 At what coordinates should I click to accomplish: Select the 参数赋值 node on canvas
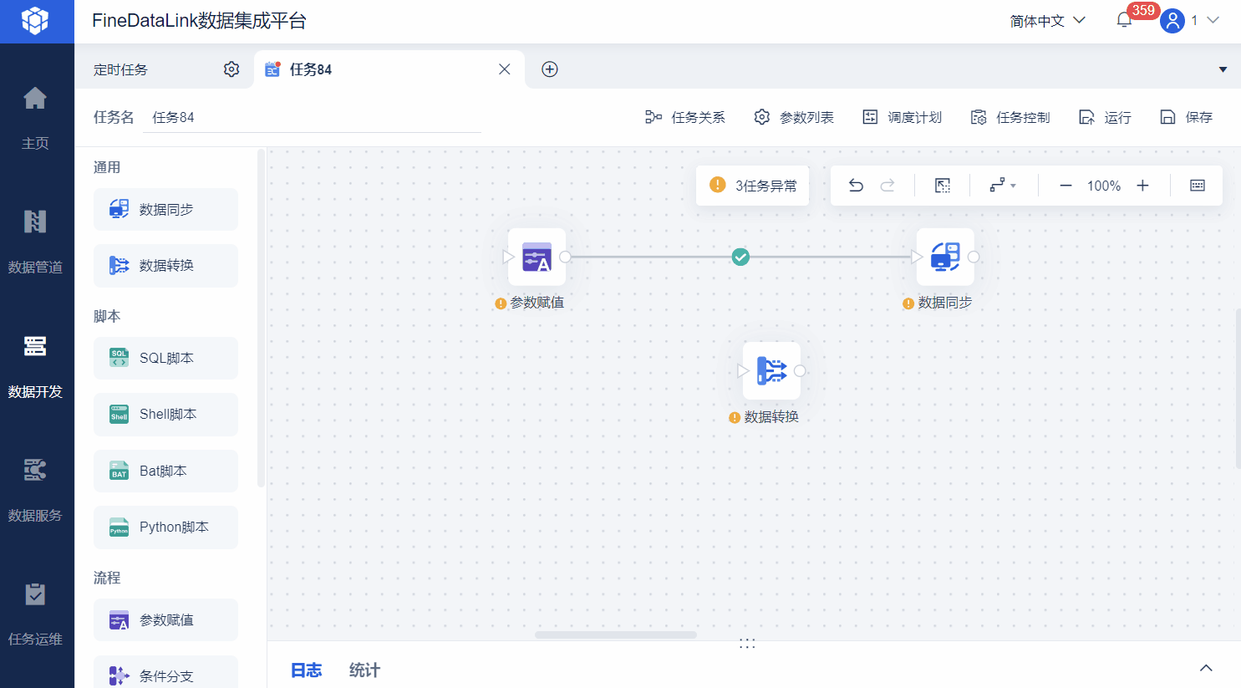[x=537, y=257]
